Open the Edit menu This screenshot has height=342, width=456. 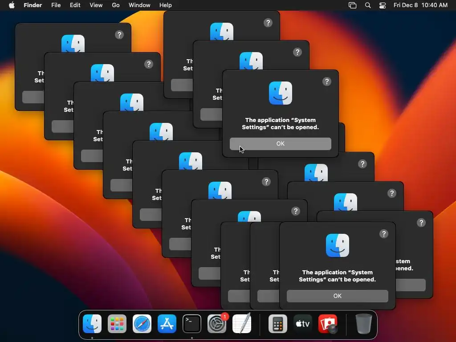75,5
